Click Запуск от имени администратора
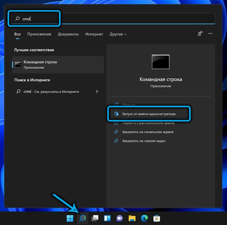 148,114
